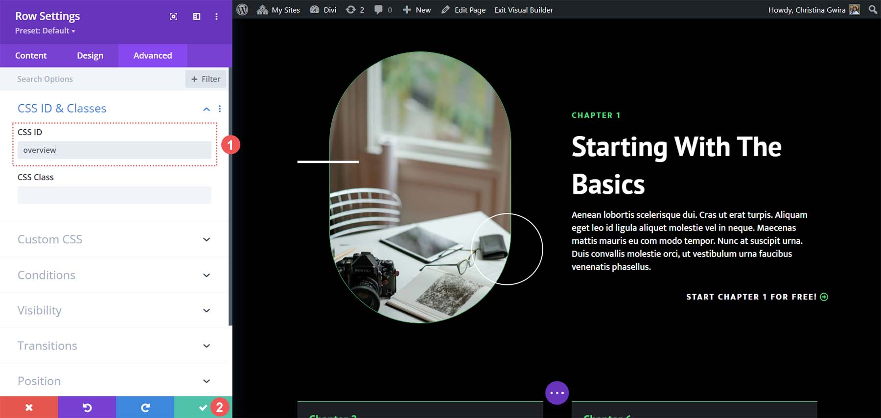The image size is (881, 418).
Task: Click the purple undo arrow button
Action: (87, 407)
